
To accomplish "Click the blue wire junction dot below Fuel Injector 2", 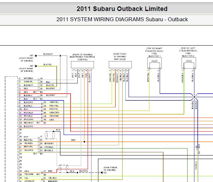I will coord(194,97).
